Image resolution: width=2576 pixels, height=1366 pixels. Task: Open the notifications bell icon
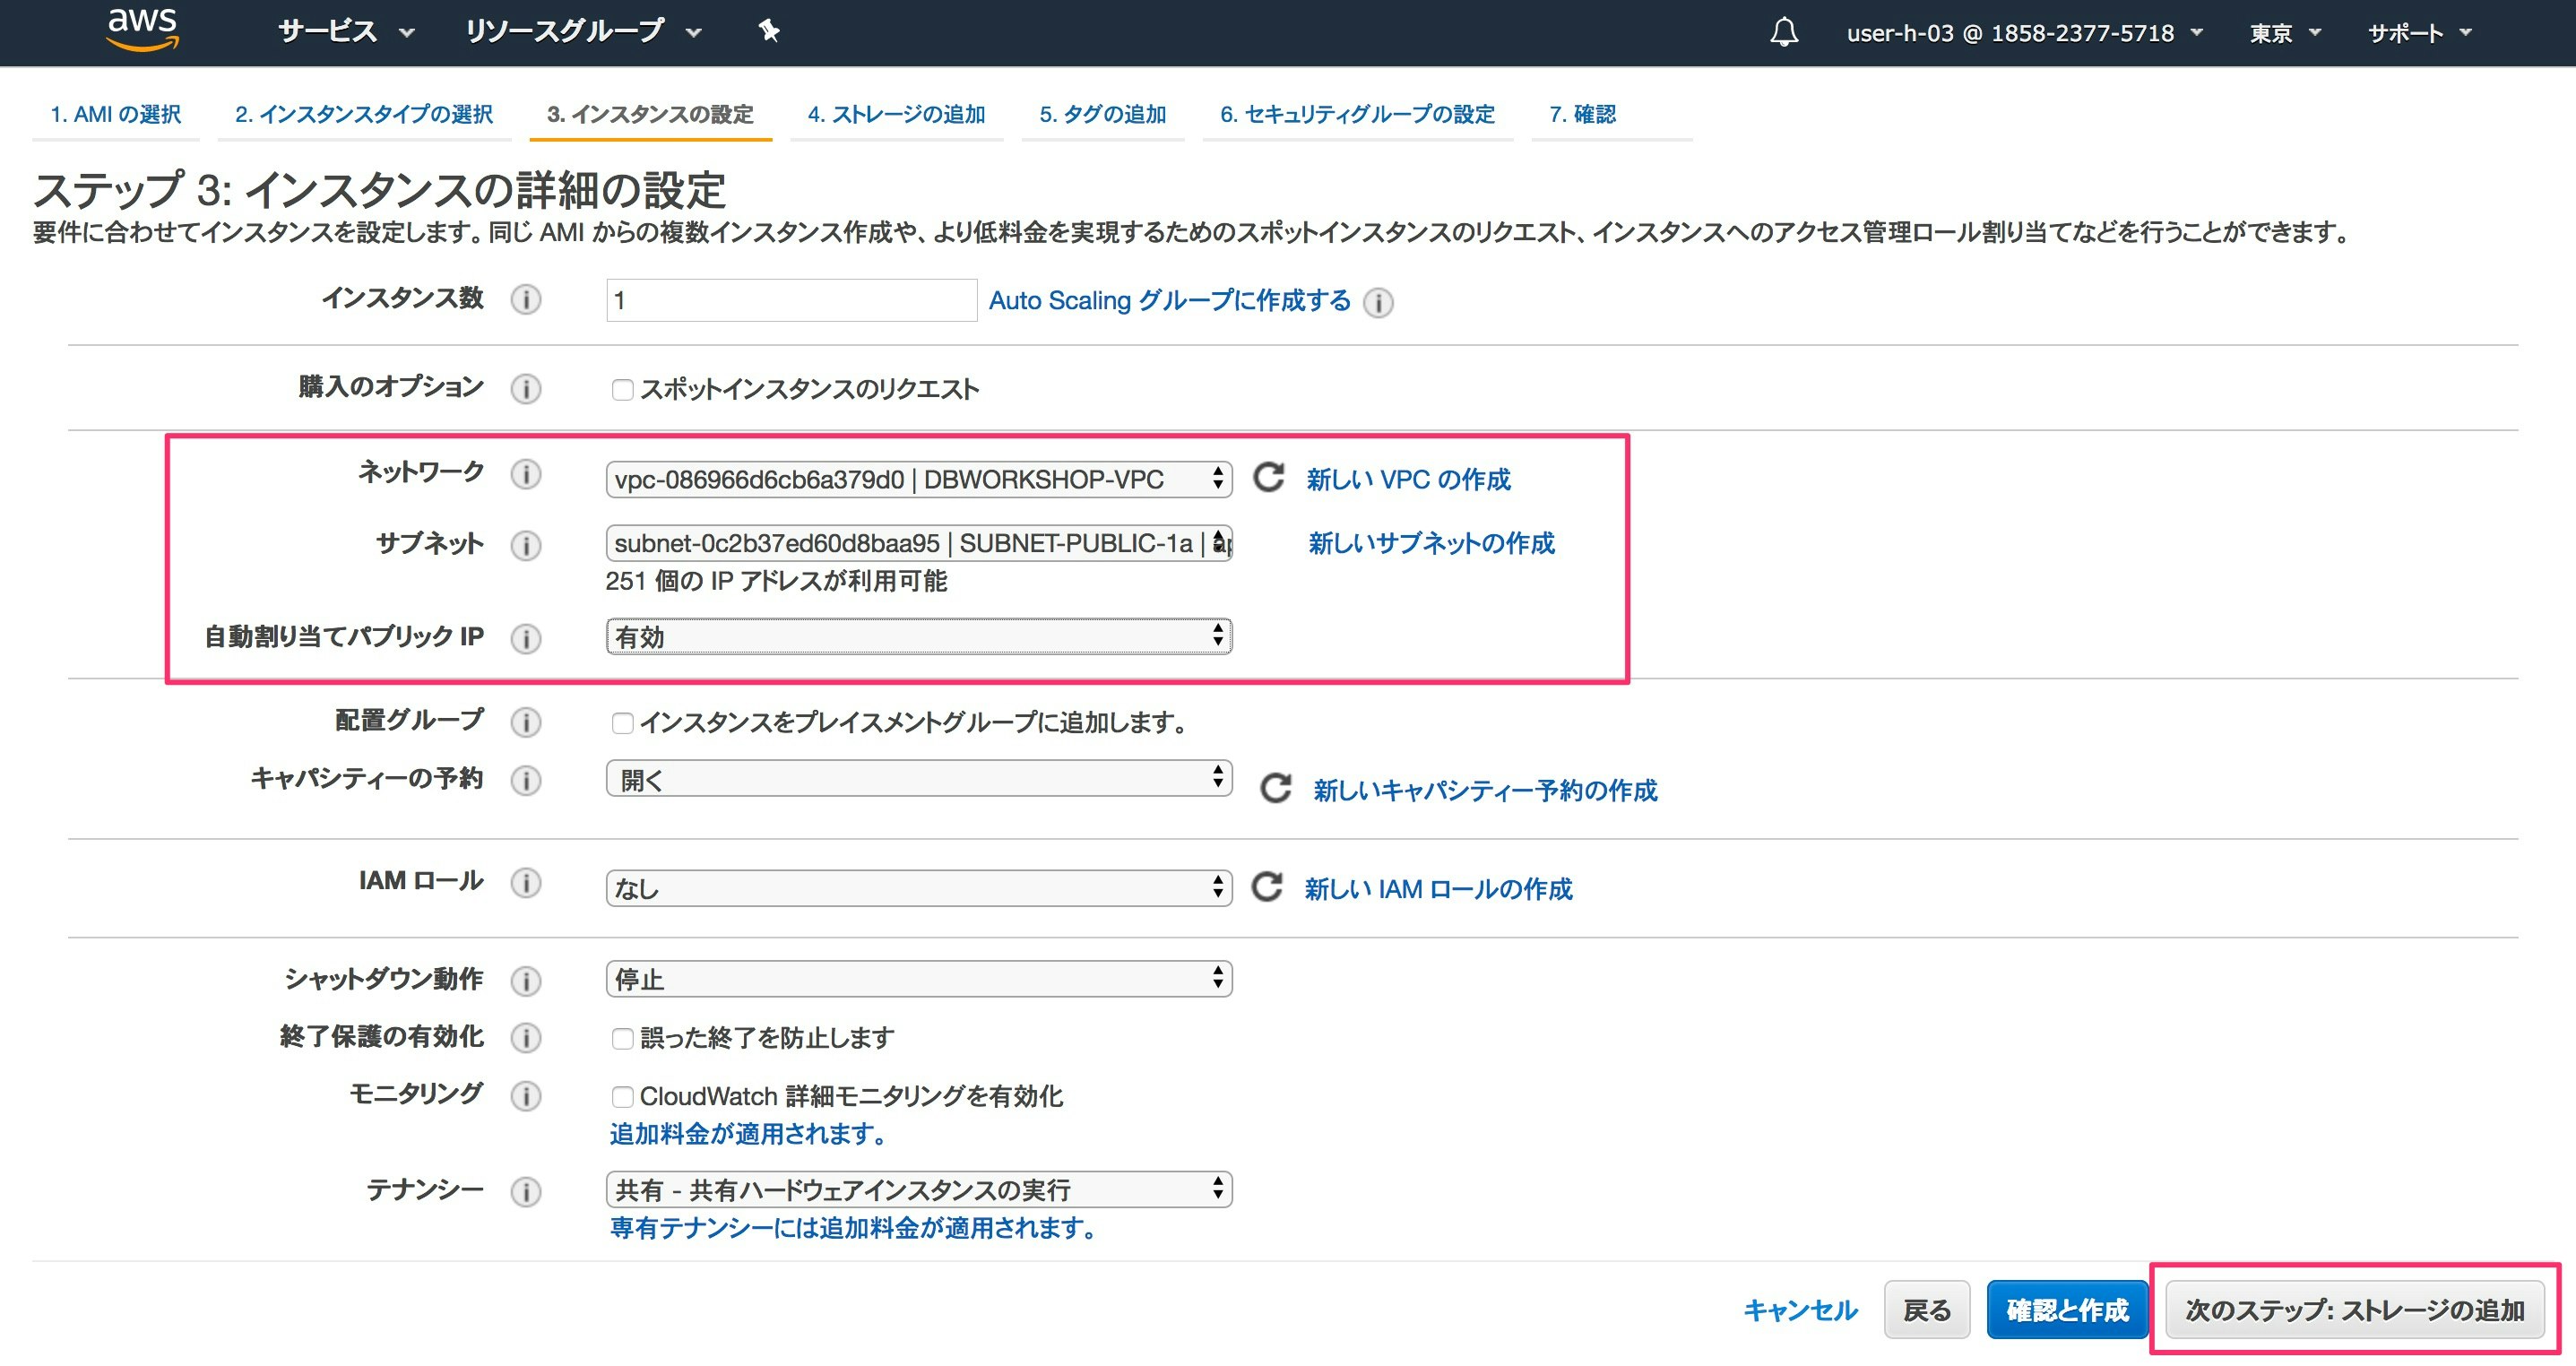(x=1784, y=32)
